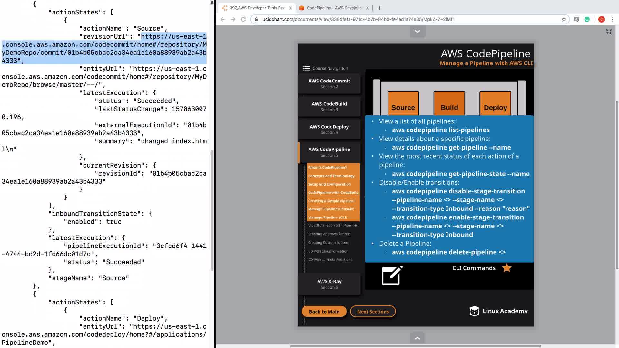The image size is (619, 348).
Task: Select Manage Pipeline (Console) lesson
Action: [331, 209]
